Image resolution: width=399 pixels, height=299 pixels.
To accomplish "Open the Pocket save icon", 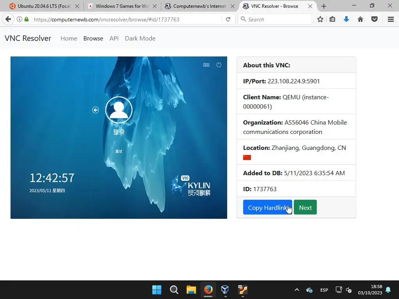I will (x=374, y=19).
